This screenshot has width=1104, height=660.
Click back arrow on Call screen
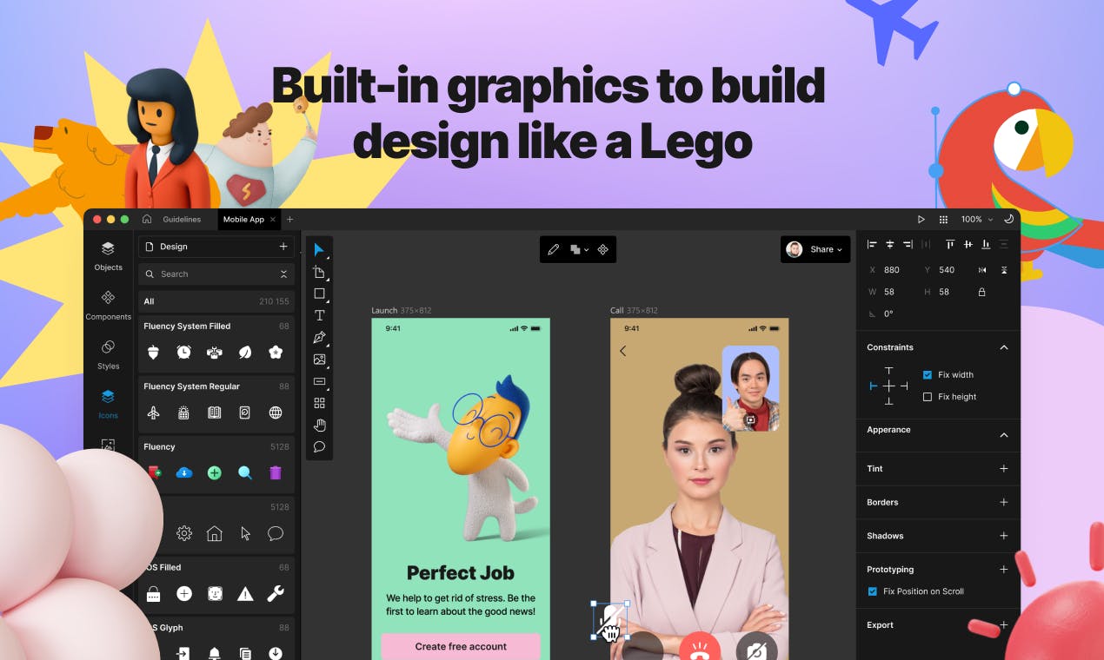point(622,351)
